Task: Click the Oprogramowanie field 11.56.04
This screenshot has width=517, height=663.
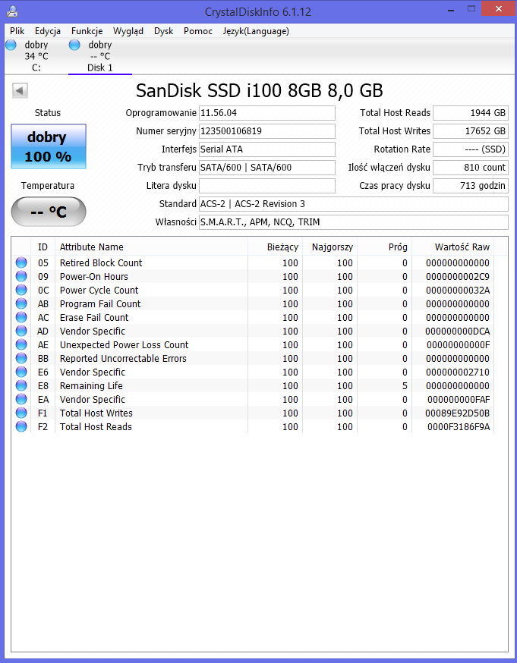Action: coord(267,113)
